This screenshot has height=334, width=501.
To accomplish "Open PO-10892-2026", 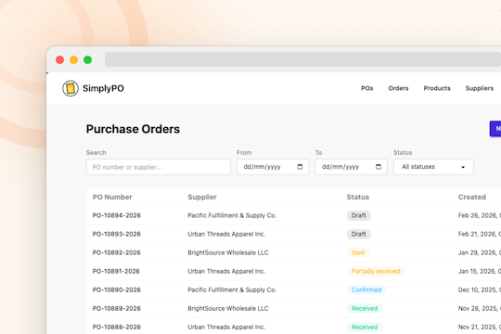I will (x=117, y=252).
